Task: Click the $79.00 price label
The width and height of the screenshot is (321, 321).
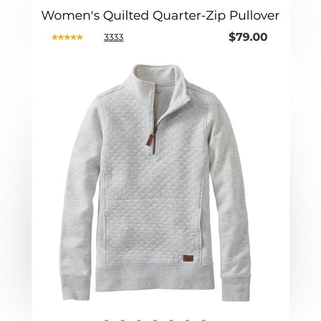Action: [x=248, y=37]
